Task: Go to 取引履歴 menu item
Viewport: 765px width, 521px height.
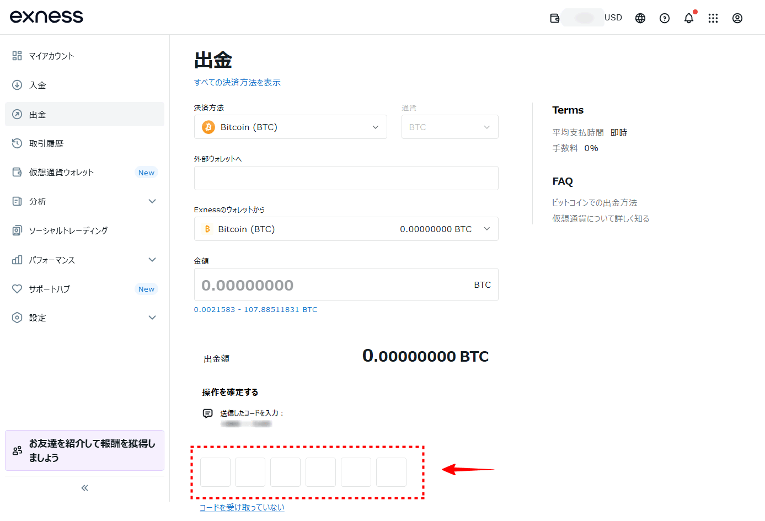Action: tap(84, 143)
